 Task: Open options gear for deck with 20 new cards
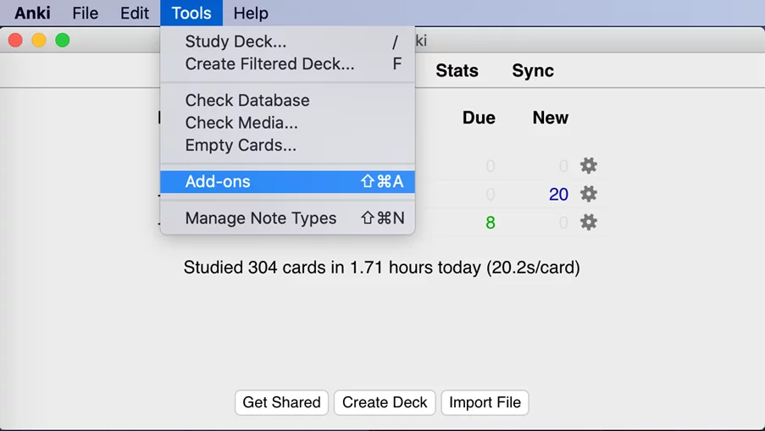[589, 194]
